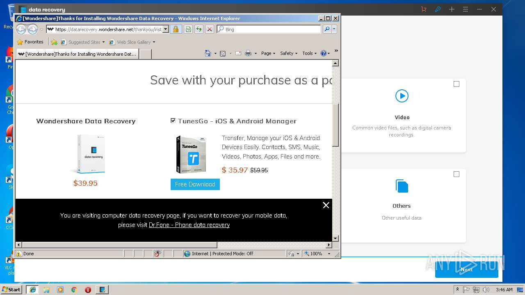Expand search provider dropdown arrow

coord(334,29)
